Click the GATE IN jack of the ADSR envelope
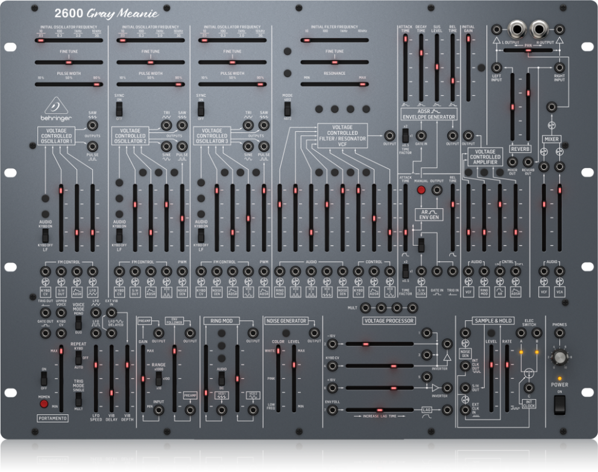The height and width of the screenshot is (472, 598). [421, 135]
